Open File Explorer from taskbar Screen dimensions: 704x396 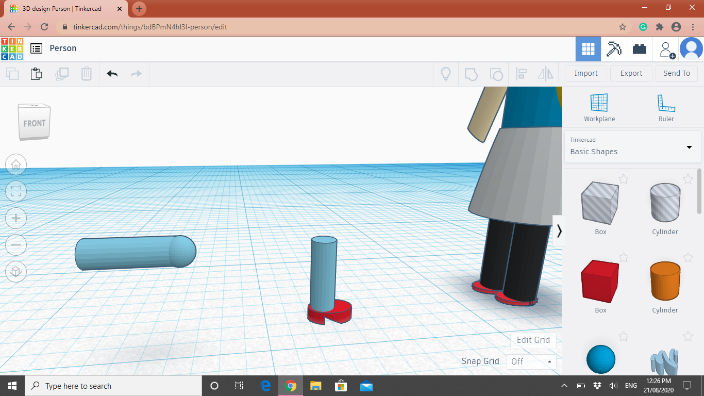316,386
